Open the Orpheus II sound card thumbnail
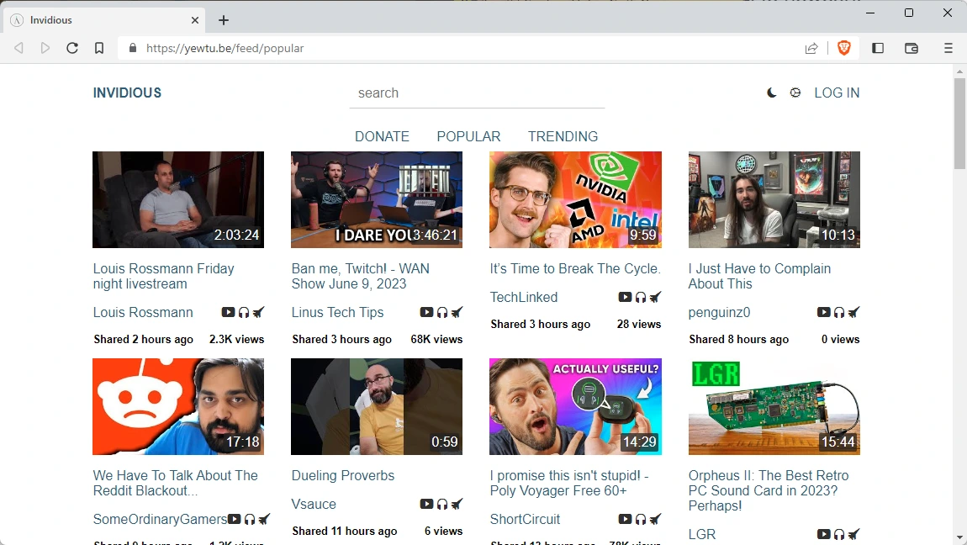The image size is (967, 545). 774,406
